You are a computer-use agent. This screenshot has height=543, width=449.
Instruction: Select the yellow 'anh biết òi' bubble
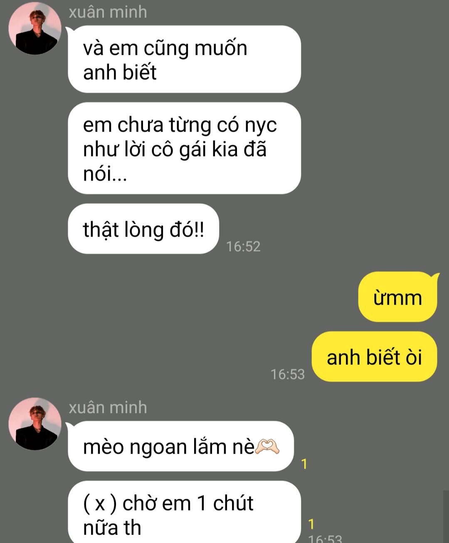[374, 357]
